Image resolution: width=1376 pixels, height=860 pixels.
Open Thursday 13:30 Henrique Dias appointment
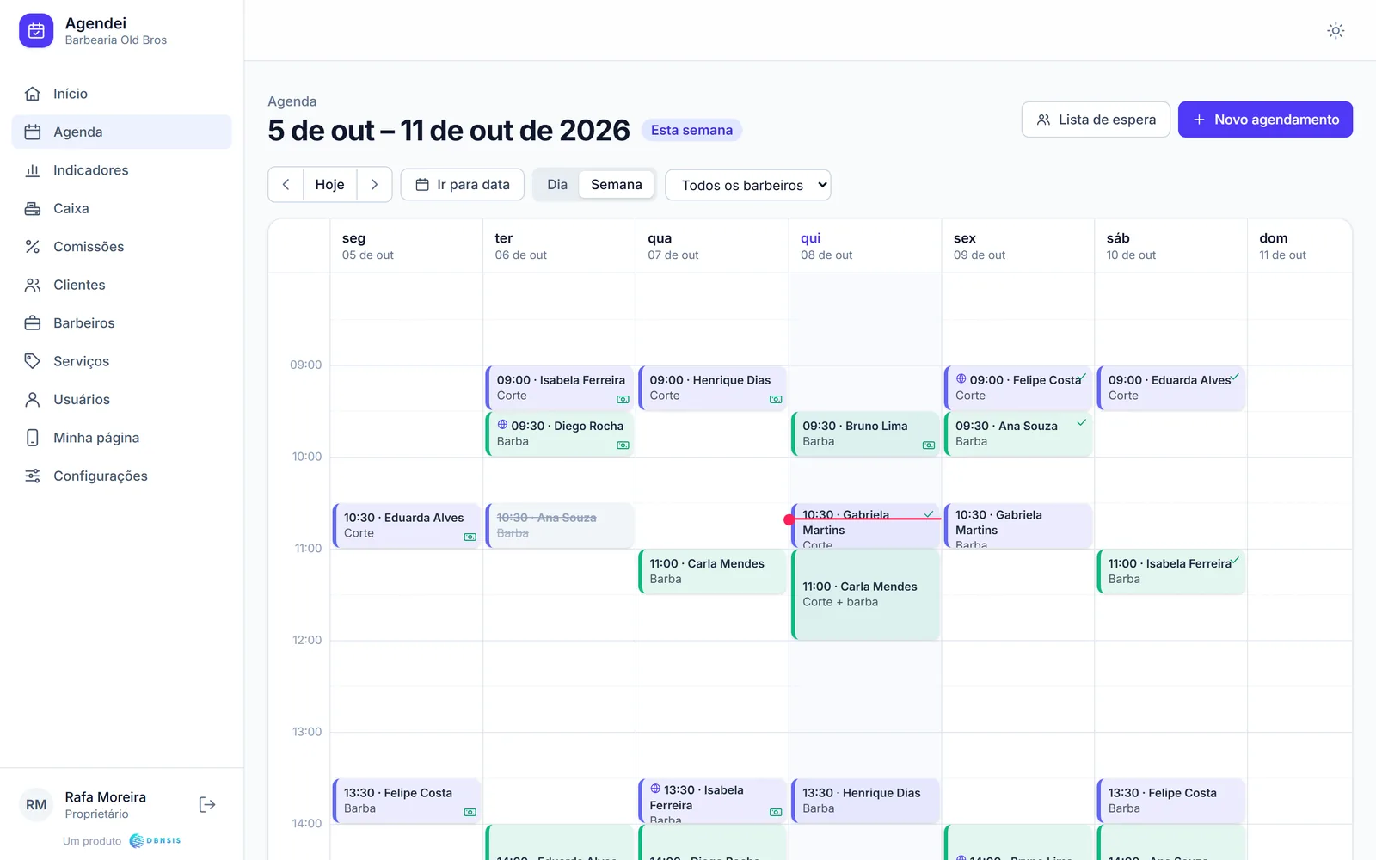coord(865,801)
